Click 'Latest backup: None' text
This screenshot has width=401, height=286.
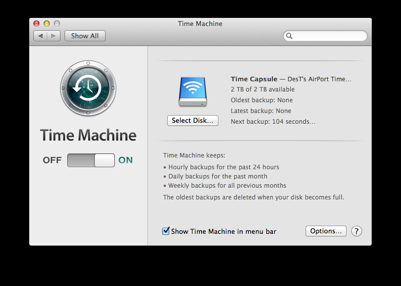click(261, 111)
